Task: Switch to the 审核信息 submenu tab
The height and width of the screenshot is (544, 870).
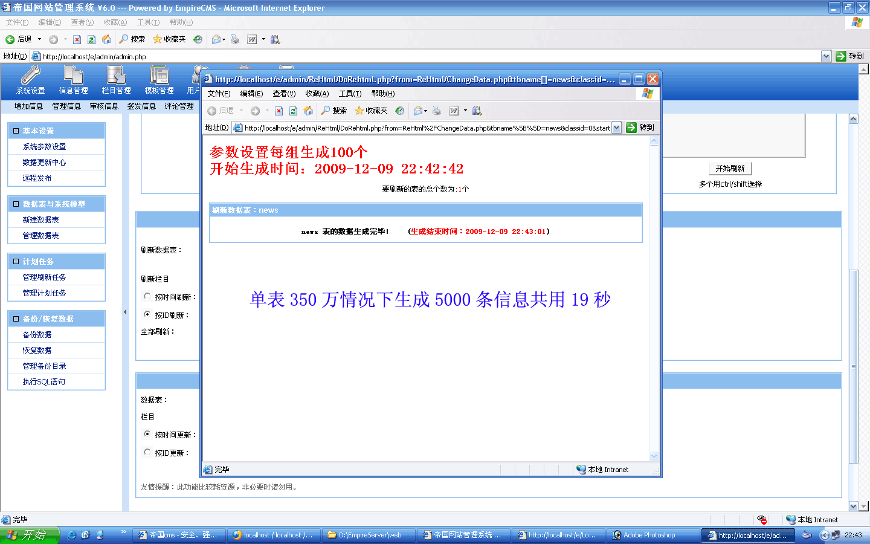Action: [x=104, y=106]
